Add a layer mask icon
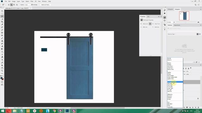The width and height of the screenshot is (202, 113). [187, 107]
